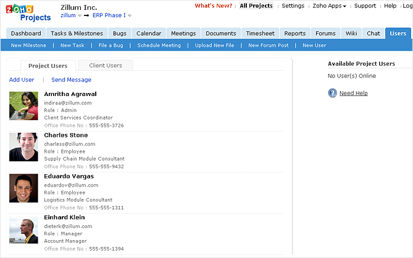413x258 pixels.
Task: Click the Add User link
Action: [22, 79]
